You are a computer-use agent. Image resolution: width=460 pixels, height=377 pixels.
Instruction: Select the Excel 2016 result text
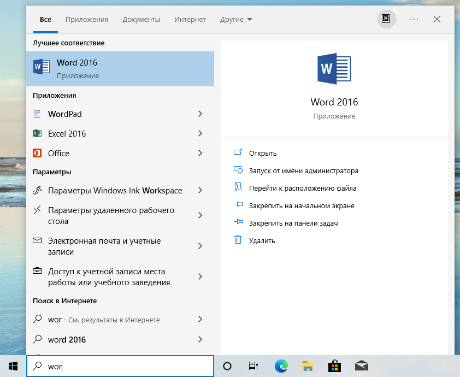click(67, 134)
